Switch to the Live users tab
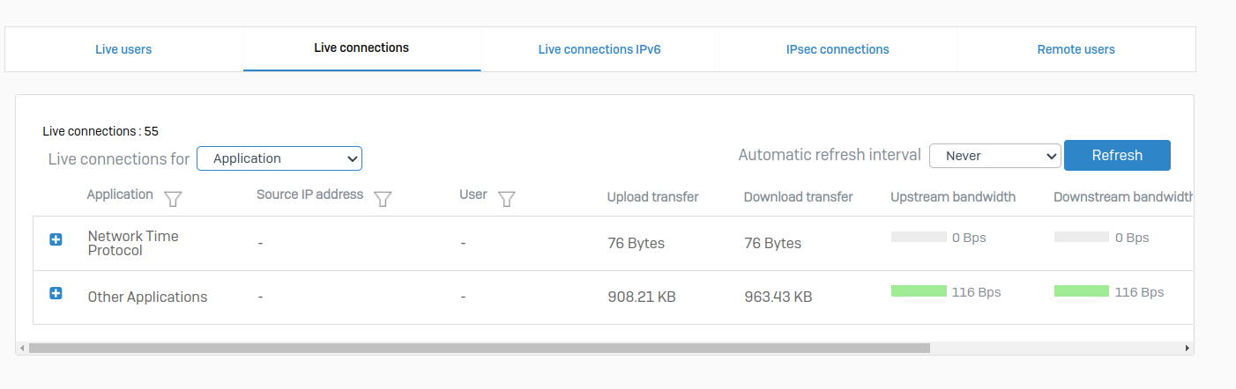The height and width of the screenshot is (389, 1236). pos(123,49)
